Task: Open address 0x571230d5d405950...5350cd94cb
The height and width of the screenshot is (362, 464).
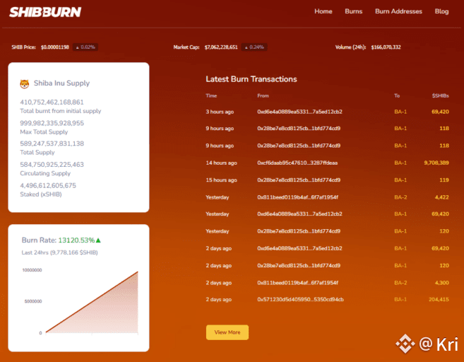Action: [300, 300]
